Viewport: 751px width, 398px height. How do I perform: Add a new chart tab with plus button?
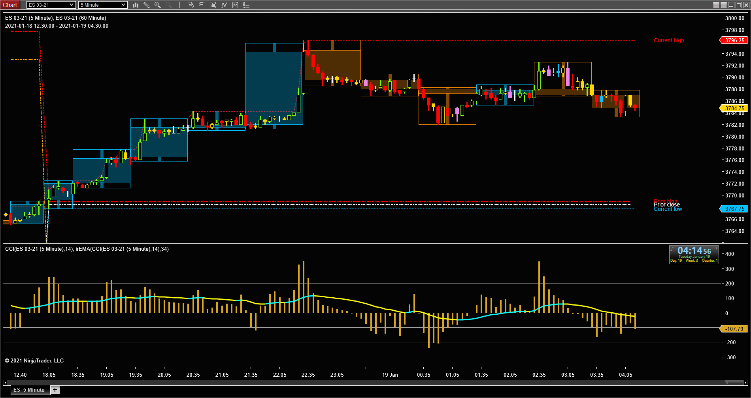[x=55, y=390]
